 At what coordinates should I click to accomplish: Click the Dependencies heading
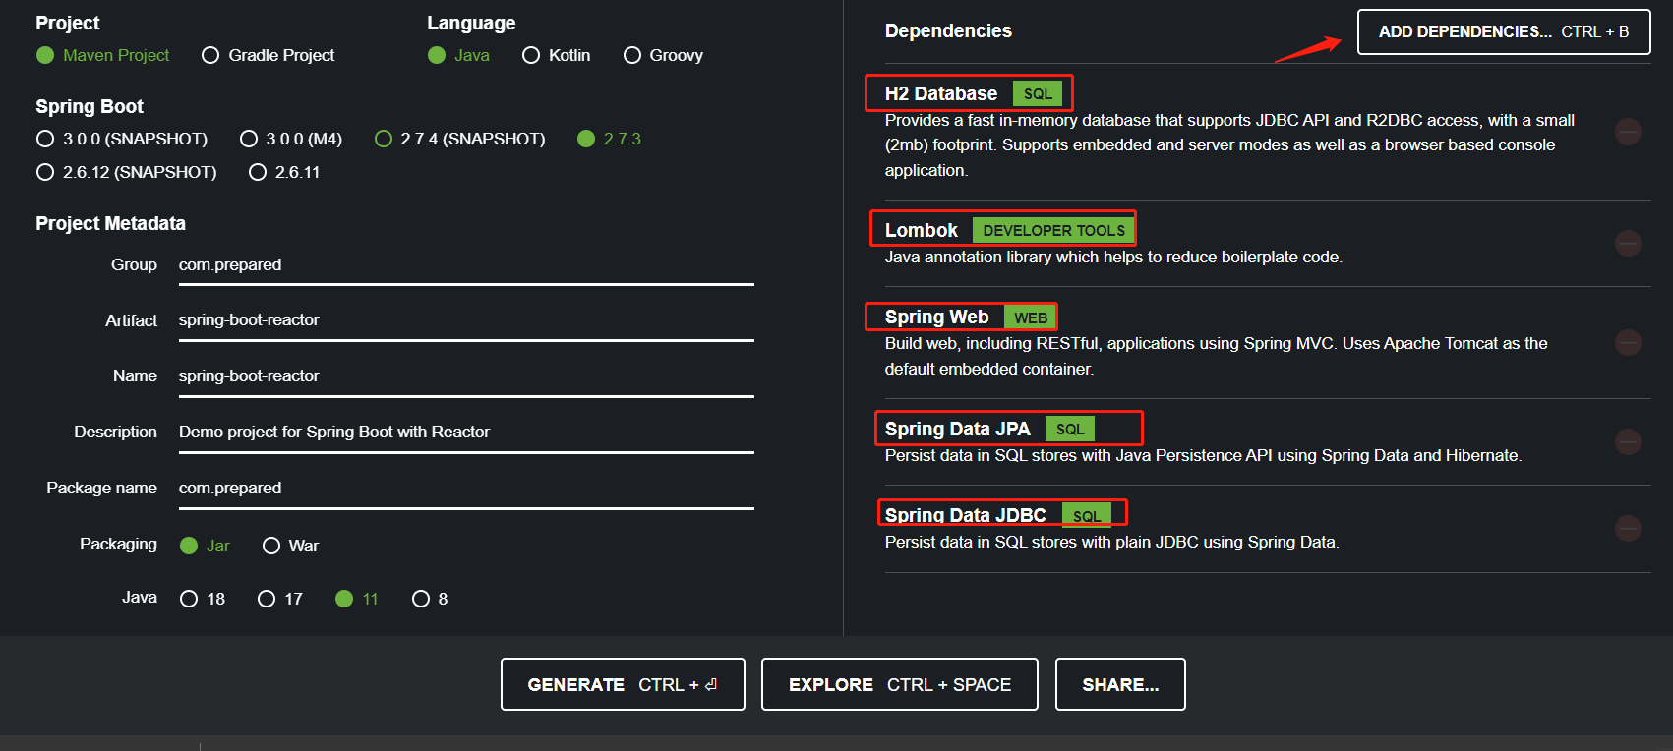coord(948,30)
